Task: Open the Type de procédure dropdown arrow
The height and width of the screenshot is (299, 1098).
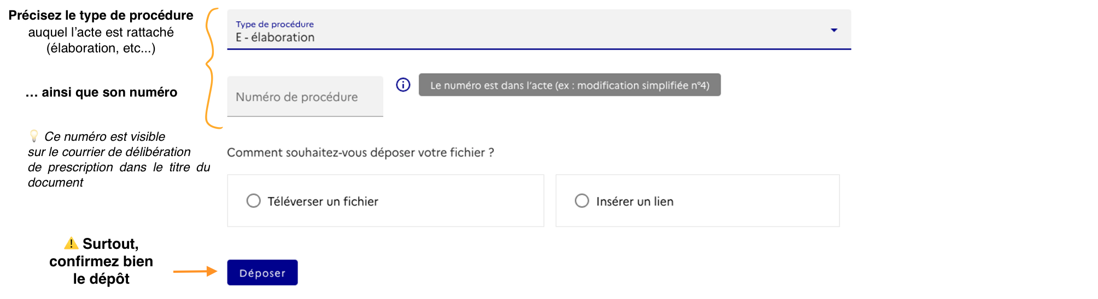Action: tap(834, 30)
